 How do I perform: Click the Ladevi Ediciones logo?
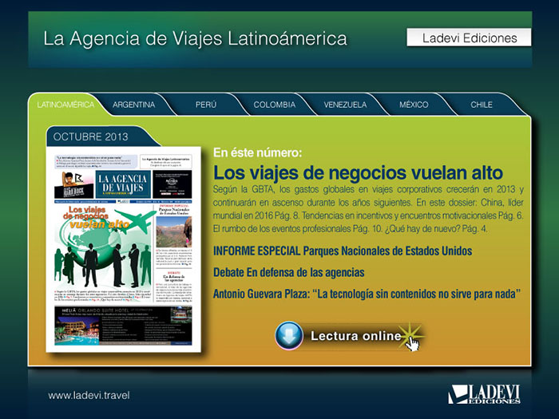coord(484,394)
